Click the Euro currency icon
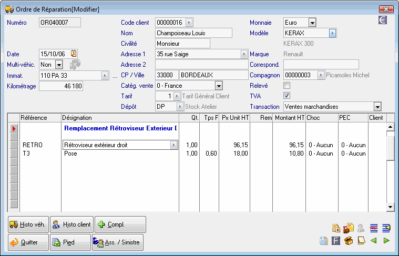399x256 pixels. (x=383, y=21)
